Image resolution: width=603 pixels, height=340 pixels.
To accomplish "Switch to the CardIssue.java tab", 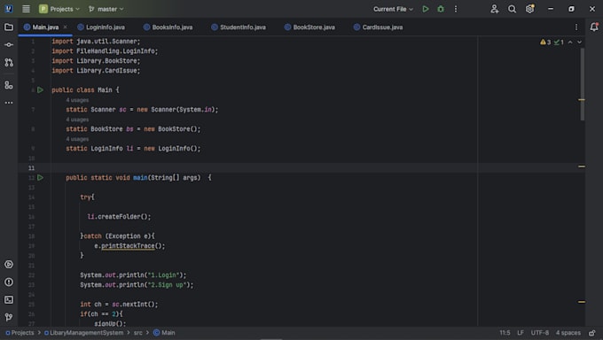I will click(379, 27).
